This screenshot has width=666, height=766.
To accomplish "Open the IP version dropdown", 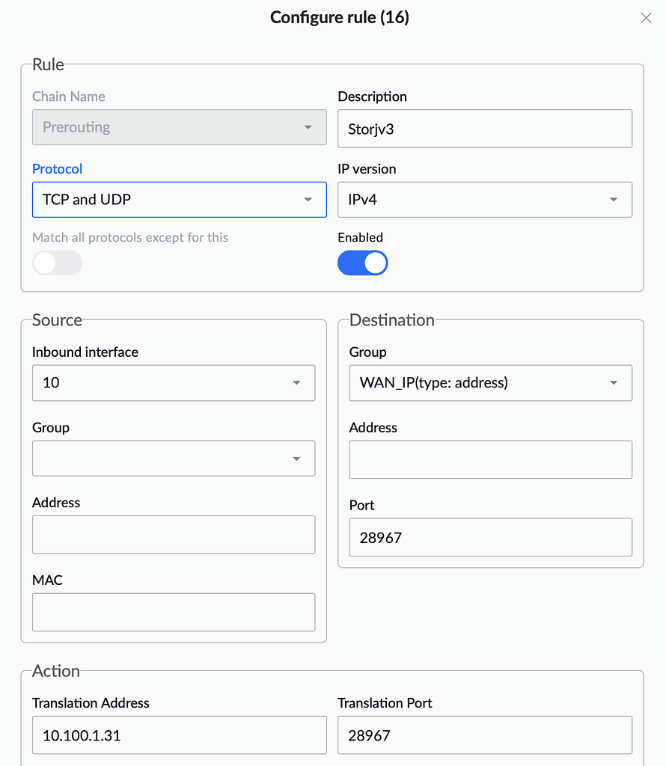I will pyautogui.click(x=484, y=200).
